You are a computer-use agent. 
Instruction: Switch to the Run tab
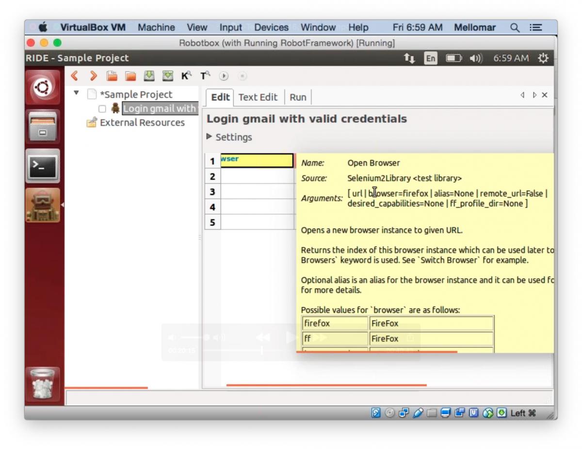(x=298, y=97)
